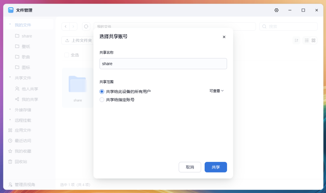Click the 最近访问 clock icon
This screenshot has height=193, width=326.
(x=10, y=141)
